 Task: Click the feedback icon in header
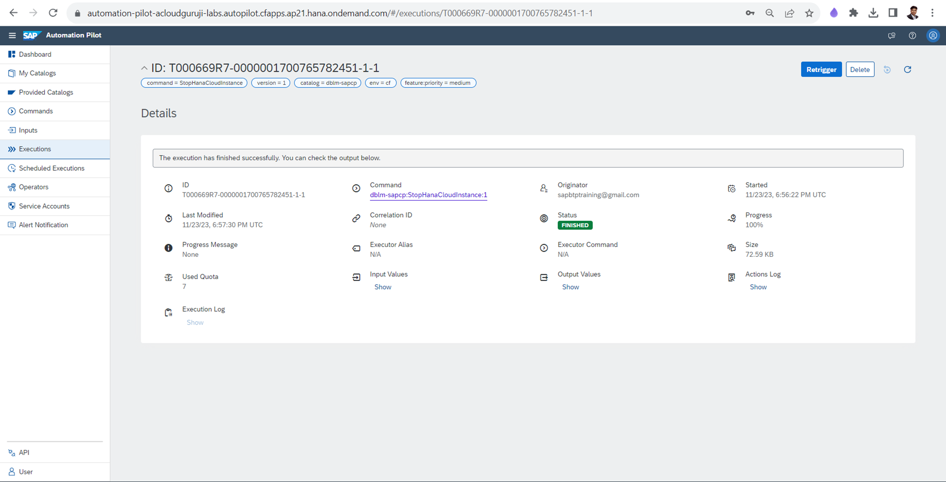892,35
